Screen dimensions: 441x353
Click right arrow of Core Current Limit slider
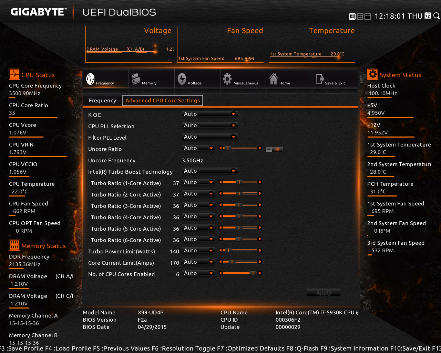click(x=260, y=262)
